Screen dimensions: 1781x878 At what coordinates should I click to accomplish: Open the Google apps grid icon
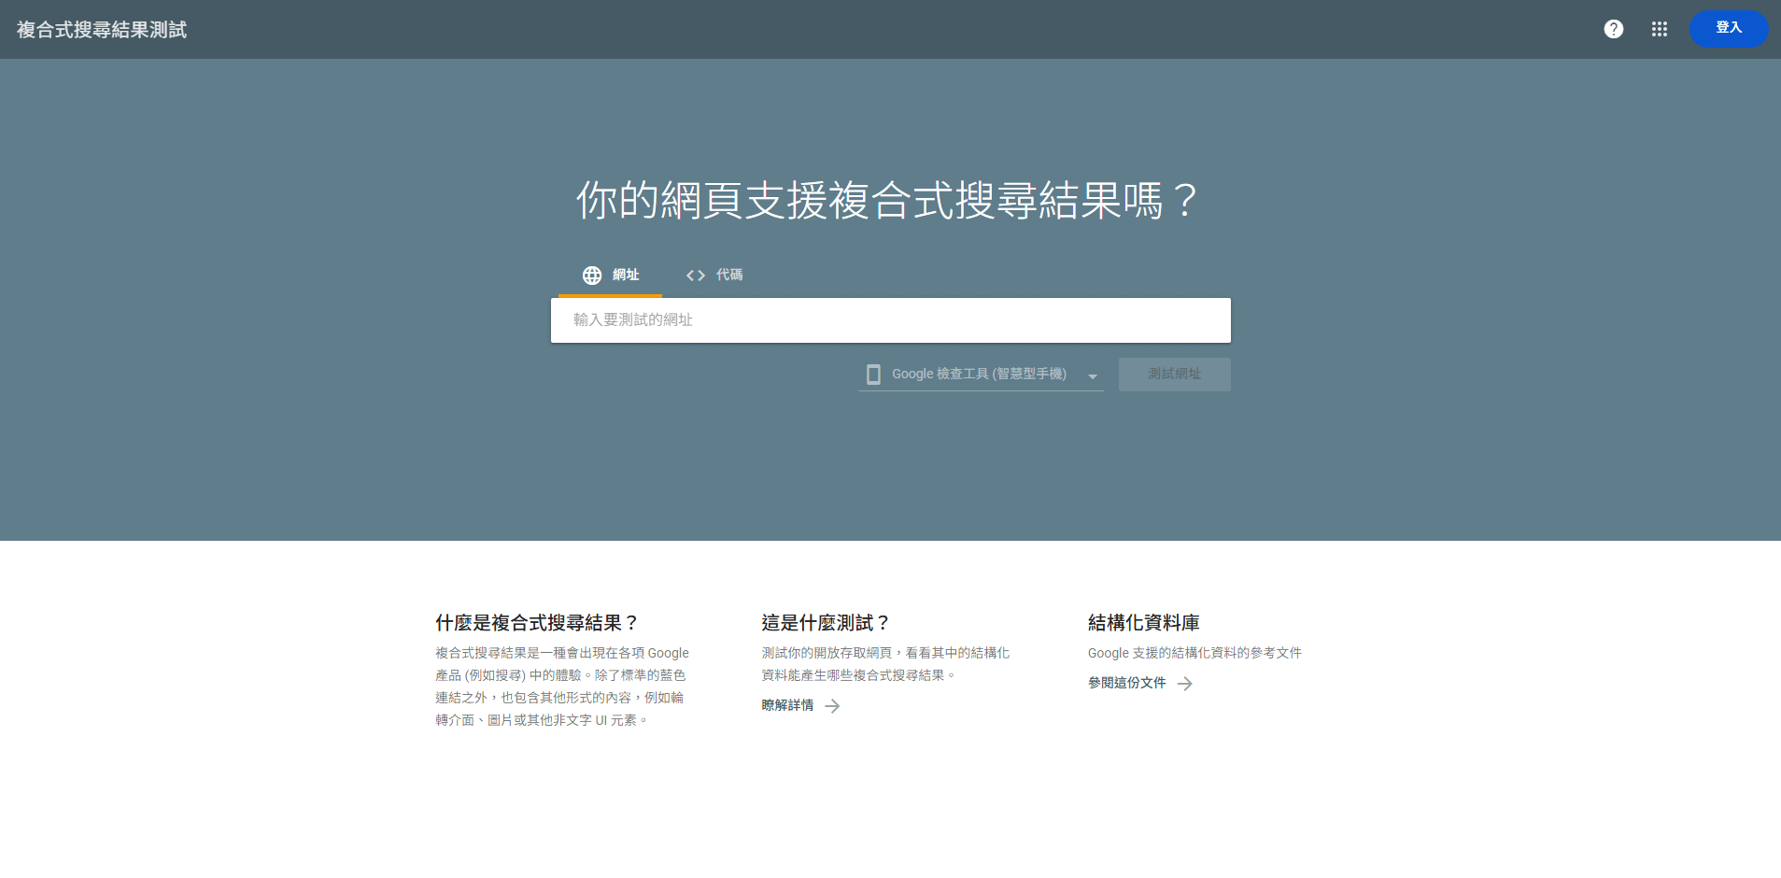pyautogui.click(x=1659, y=29)
